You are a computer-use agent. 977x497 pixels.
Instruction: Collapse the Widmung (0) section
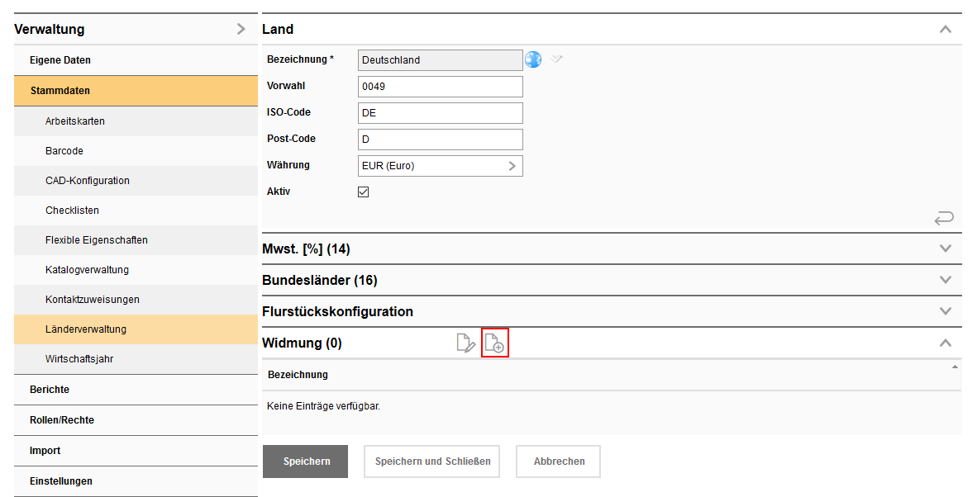946,343
